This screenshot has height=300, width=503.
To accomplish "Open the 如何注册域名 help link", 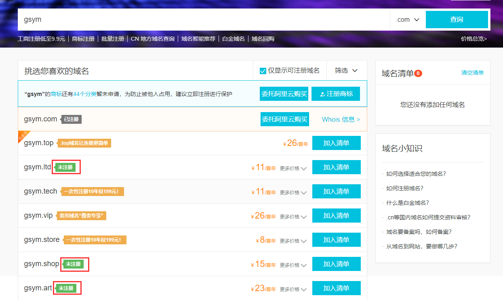I will click(x=404, y=188).
